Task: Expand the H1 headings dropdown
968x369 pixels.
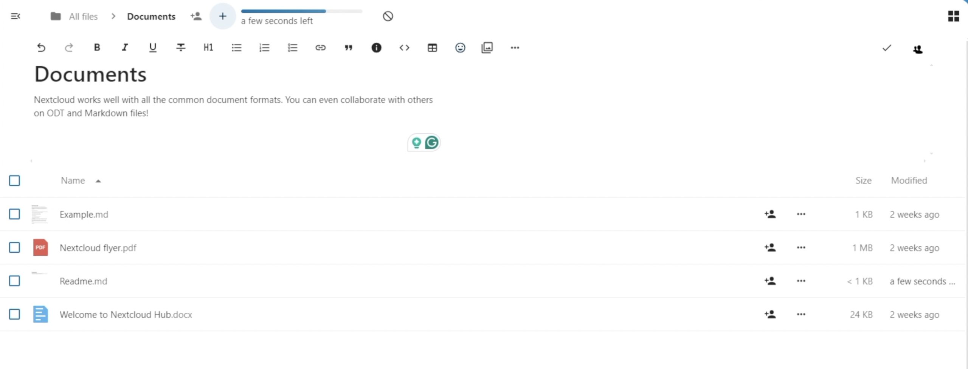Action: tap(208, 48)
